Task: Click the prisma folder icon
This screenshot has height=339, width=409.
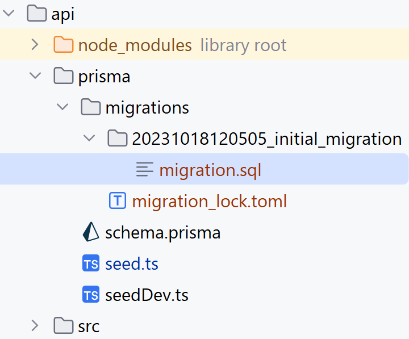Action: pos(64,76)
